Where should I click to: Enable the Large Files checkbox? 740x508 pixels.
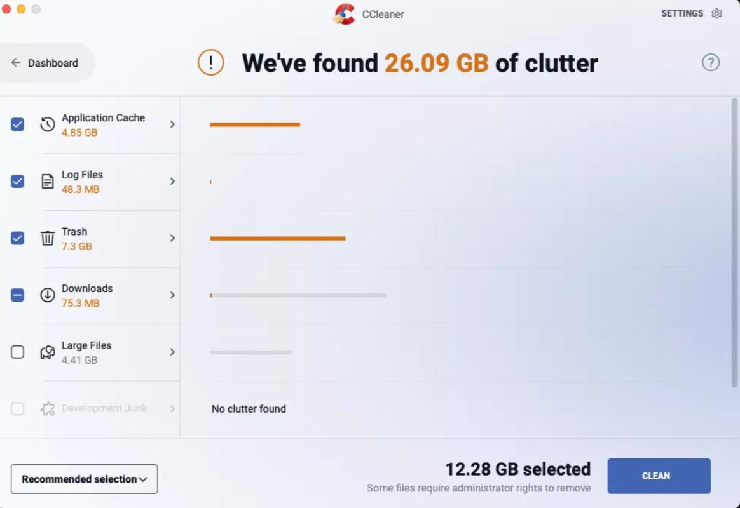pyautogui.click(x=17, y=352)
